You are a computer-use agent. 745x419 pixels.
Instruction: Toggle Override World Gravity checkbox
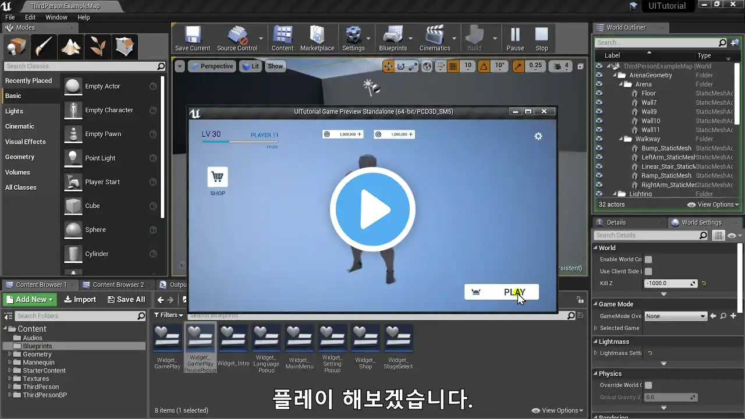pyautogui.click(x=648, y=385)
